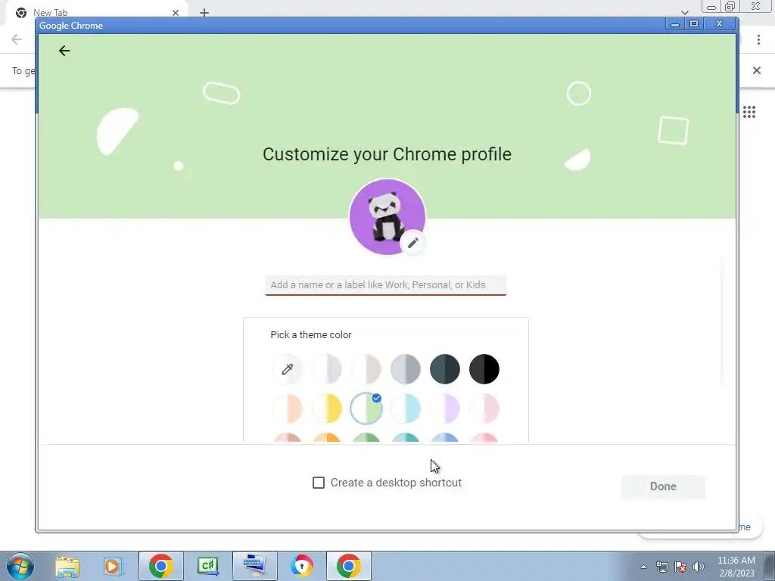Switch to active Chrome profile window taskbar button
This screenshot has width=775, height=581.
coord(348,566)
